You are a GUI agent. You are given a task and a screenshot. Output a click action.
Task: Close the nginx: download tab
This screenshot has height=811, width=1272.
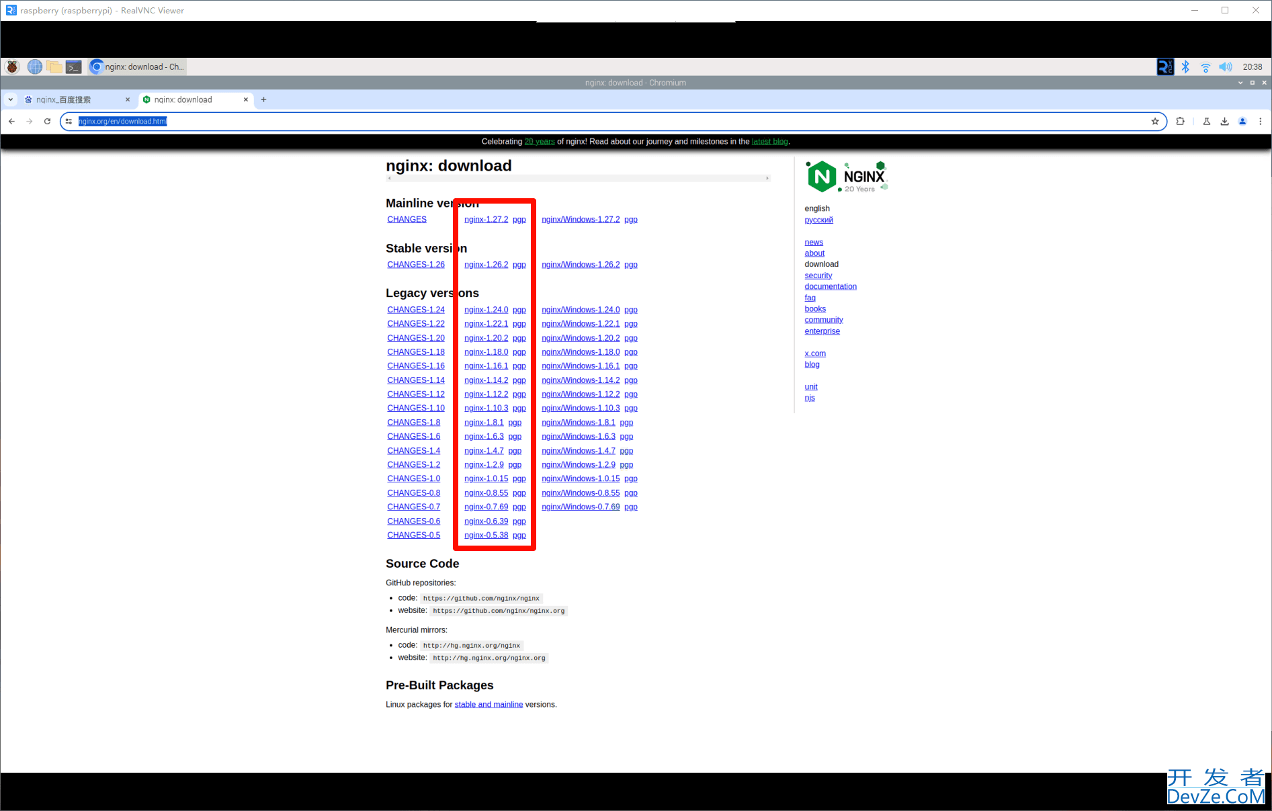(x=246, y=99)
